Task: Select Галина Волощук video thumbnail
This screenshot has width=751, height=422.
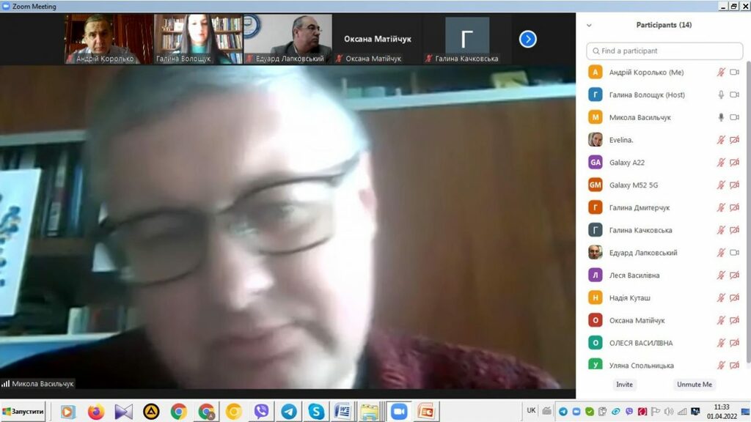Action: point(198,39)
